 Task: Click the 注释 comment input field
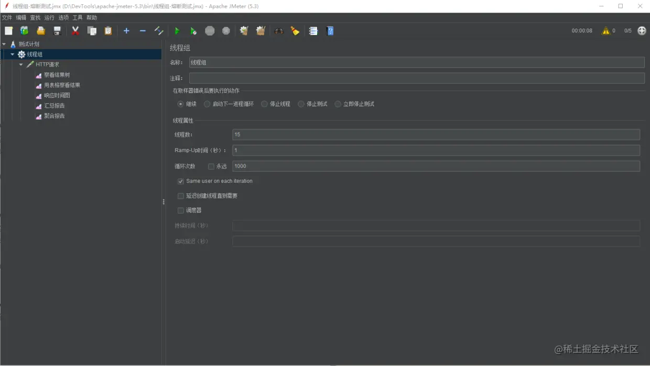(x=417, y=78)
